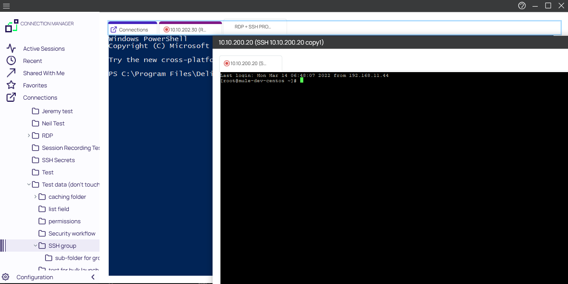Collapse the SSH group folder
568x284 pixels.
pos(35,246)
